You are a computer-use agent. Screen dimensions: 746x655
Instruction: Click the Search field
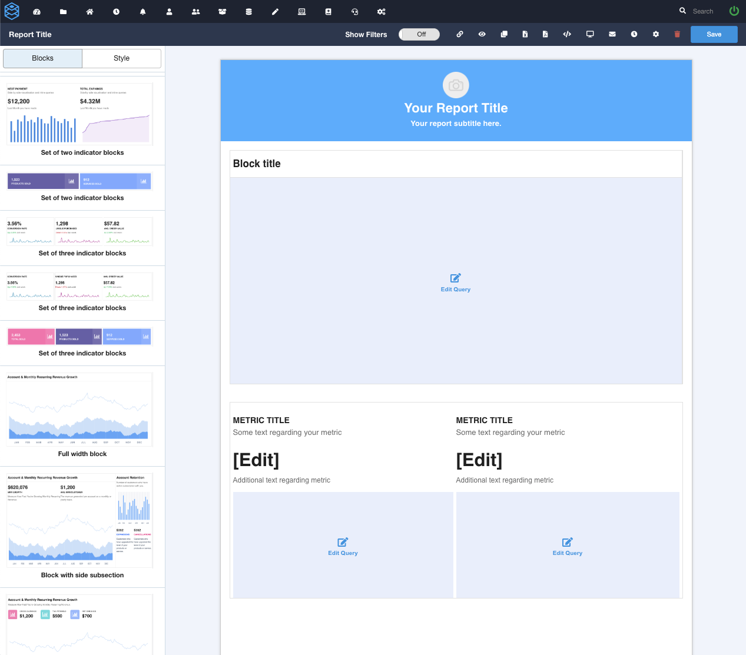(x=703, y=11)
